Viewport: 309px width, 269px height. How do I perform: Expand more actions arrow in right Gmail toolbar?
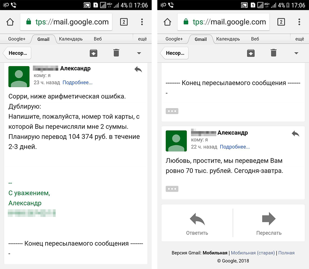pyautogui.click(x=296, y=53)
